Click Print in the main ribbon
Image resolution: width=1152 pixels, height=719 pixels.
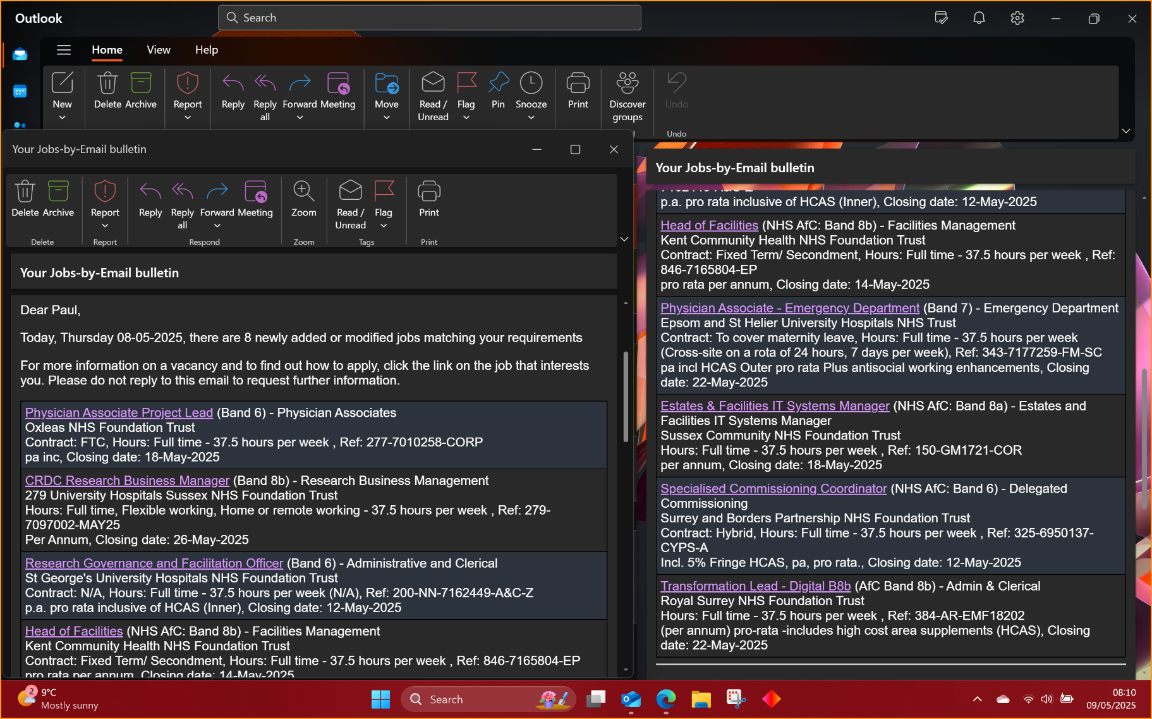click(578, 90)
